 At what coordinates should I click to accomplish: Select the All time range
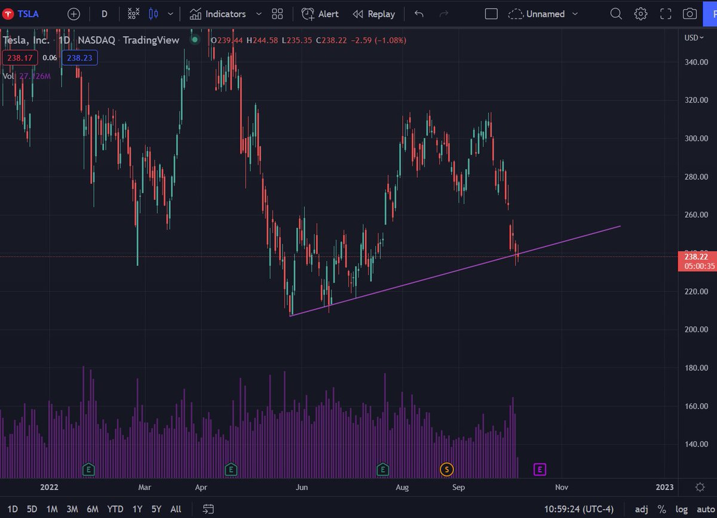[175, 509]
